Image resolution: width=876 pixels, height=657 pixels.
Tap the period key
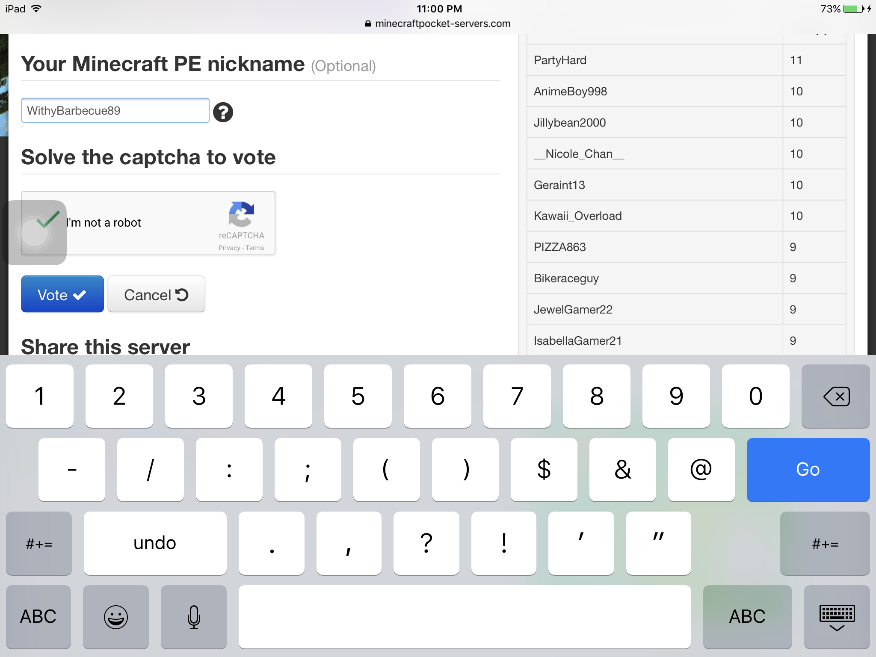(x=272, y=543)
